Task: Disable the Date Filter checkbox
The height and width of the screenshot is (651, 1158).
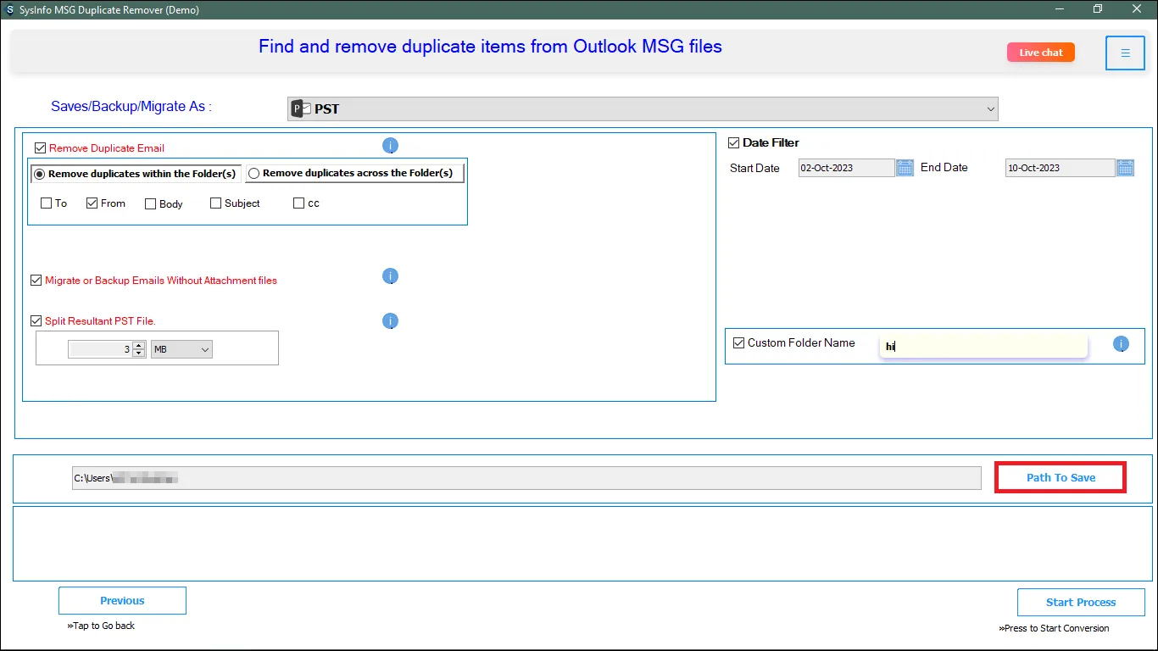Action: [x=734, y=143]
